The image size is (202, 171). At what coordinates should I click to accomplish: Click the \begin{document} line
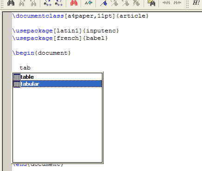[41, 53]
